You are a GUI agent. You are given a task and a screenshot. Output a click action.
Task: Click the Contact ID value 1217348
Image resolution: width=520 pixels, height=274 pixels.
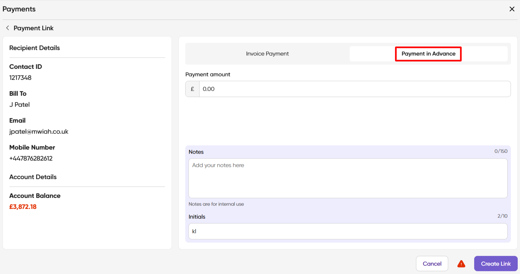tap(20, 78)
